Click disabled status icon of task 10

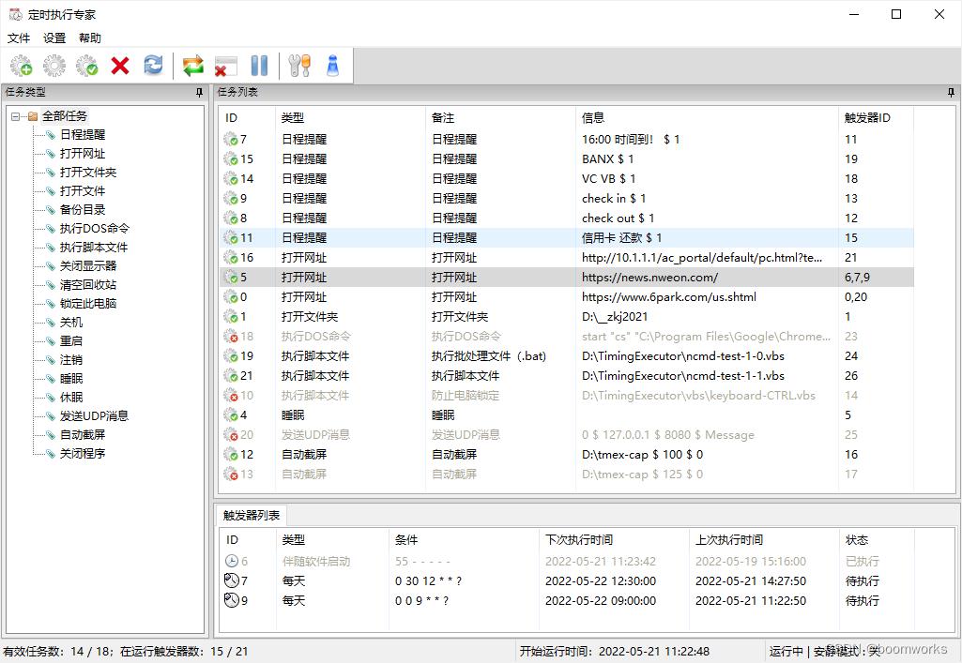tap(231, 395)
